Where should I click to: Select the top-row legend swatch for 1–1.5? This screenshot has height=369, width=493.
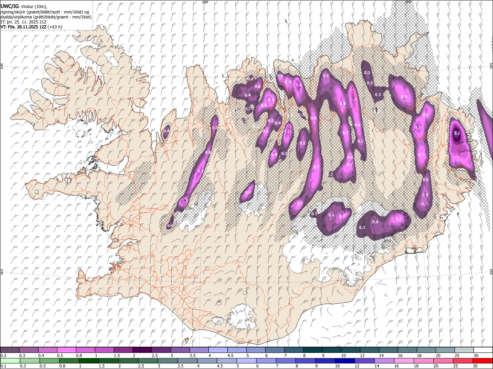(104, 350)
